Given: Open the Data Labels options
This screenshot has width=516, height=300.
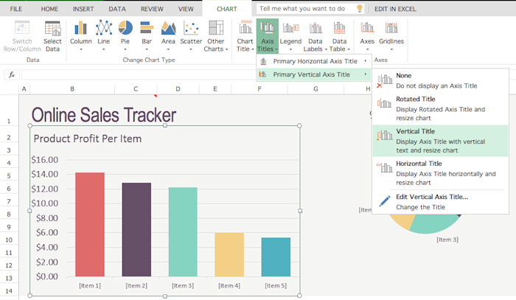Looking at the screenshot, I should [315, 36].
